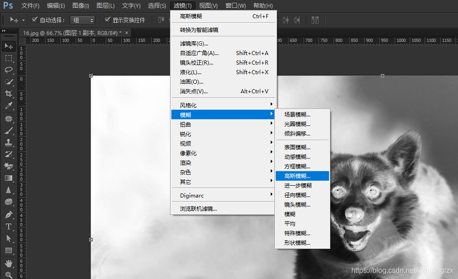Click the Photoshop Ps logo
The image size is (458, 279).
pos(8,5)
